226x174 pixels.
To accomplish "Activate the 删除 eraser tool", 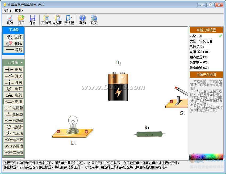I will (x=14, y=44).
